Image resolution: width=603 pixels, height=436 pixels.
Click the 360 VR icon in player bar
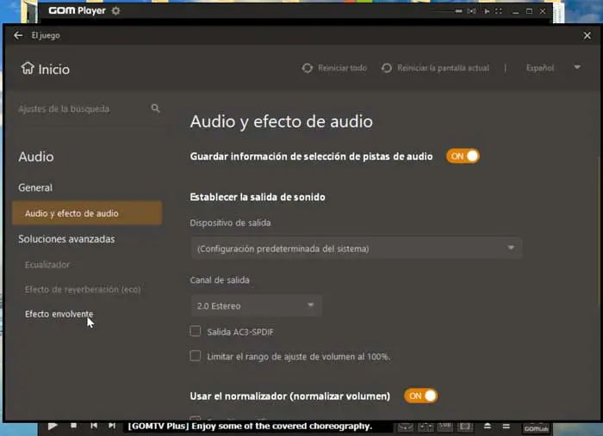(x=406, y=427)
